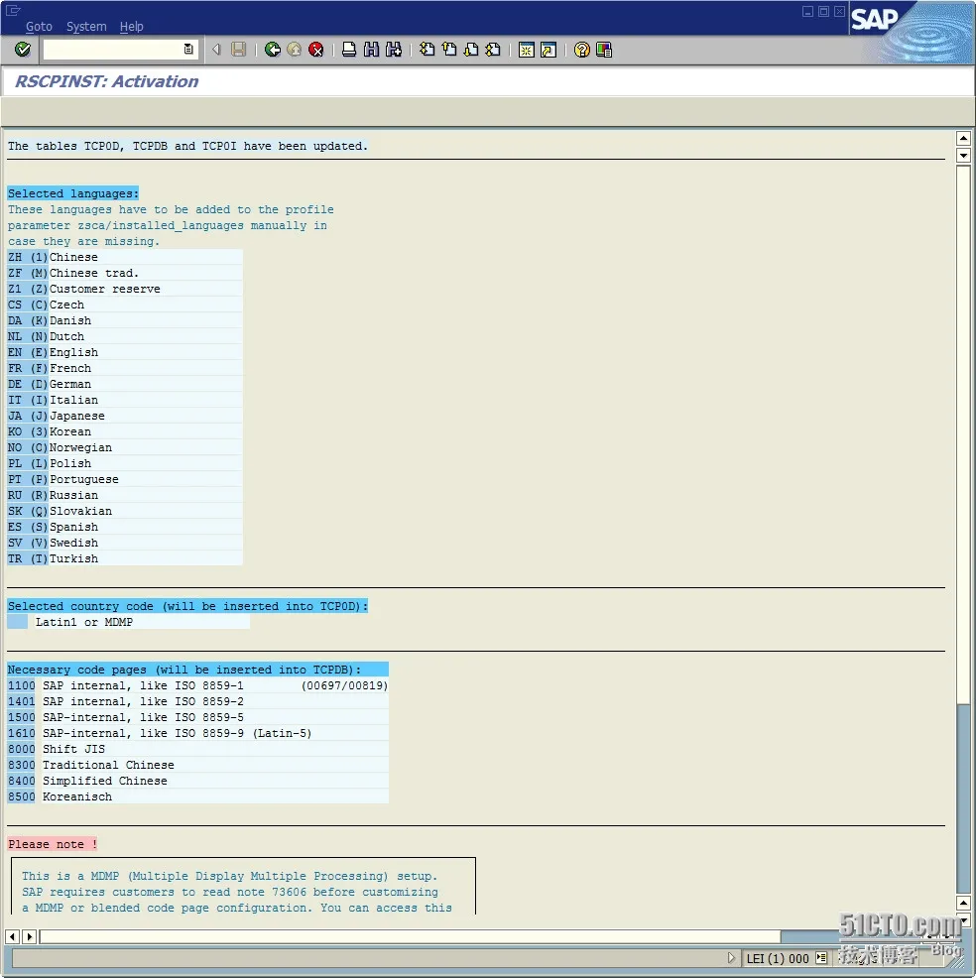Select the 'ES (S) Spanish' row
This screenshot has height=978, width=976.
[125, 527]
